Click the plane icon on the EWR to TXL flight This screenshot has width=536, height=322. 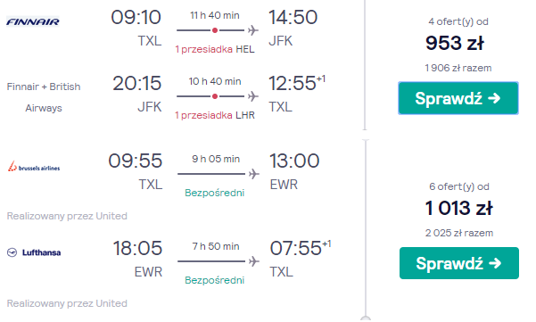(254, 261)
